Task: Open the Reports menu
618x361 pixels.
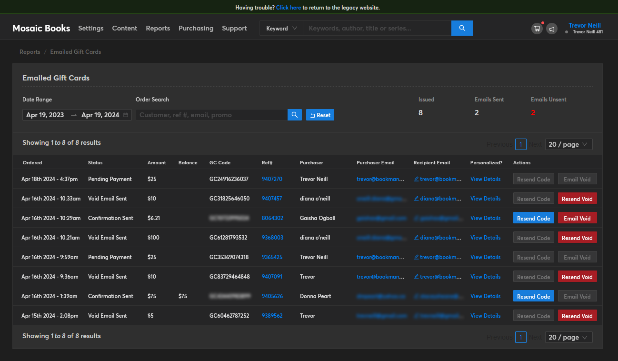Action: coord(158,28)
